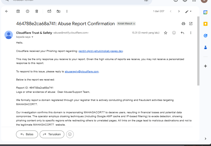The width and height of the screenshot is (211, 146).
Task: Click the '1 dari 207' counter text
Action: 159,11
